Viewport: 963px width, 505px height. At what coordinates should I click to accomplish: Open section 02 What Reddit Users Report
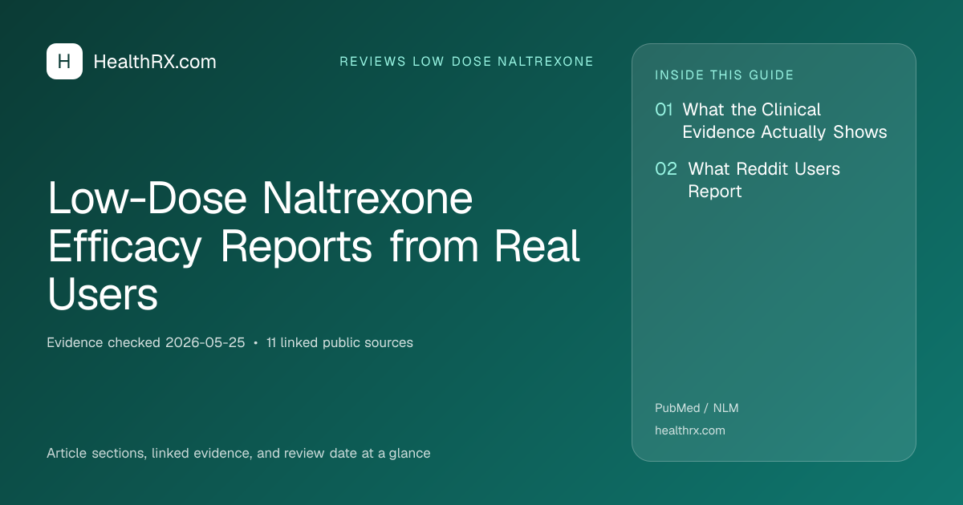(747, 180)
